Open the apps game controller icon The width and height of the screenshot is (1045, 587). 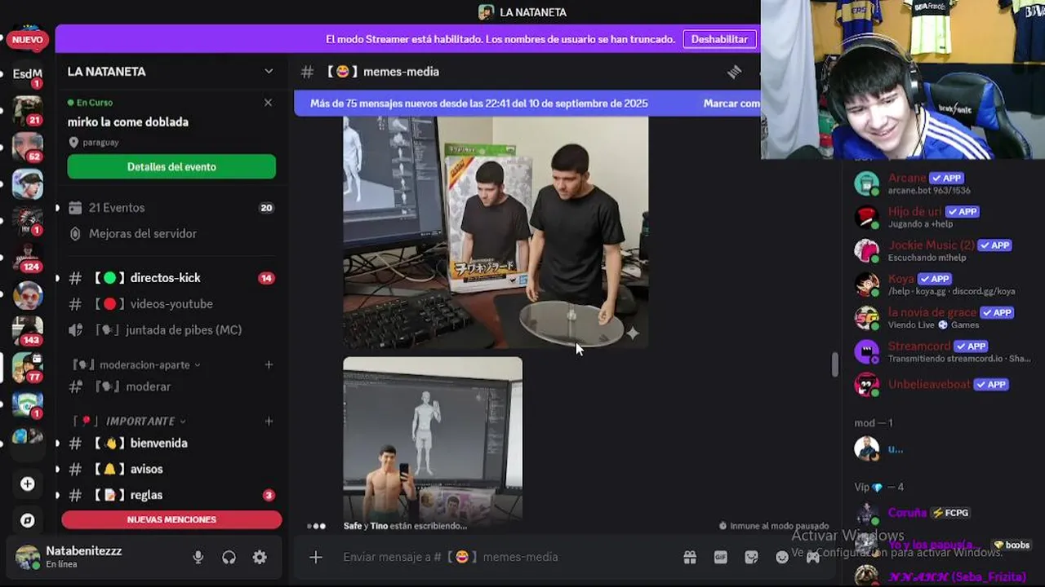pos(813,557)
